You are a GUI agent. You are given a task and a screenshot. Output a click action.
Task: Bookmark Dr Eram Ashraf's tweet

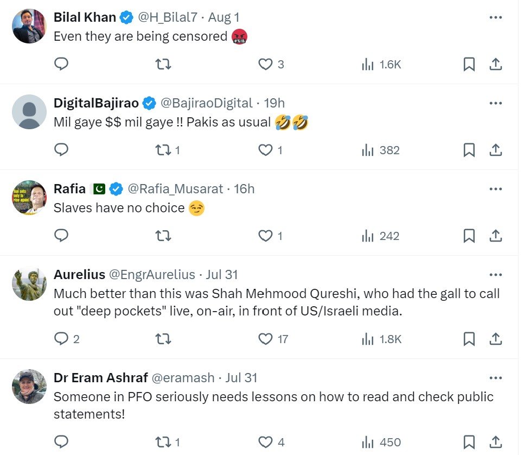coord(469,442)
